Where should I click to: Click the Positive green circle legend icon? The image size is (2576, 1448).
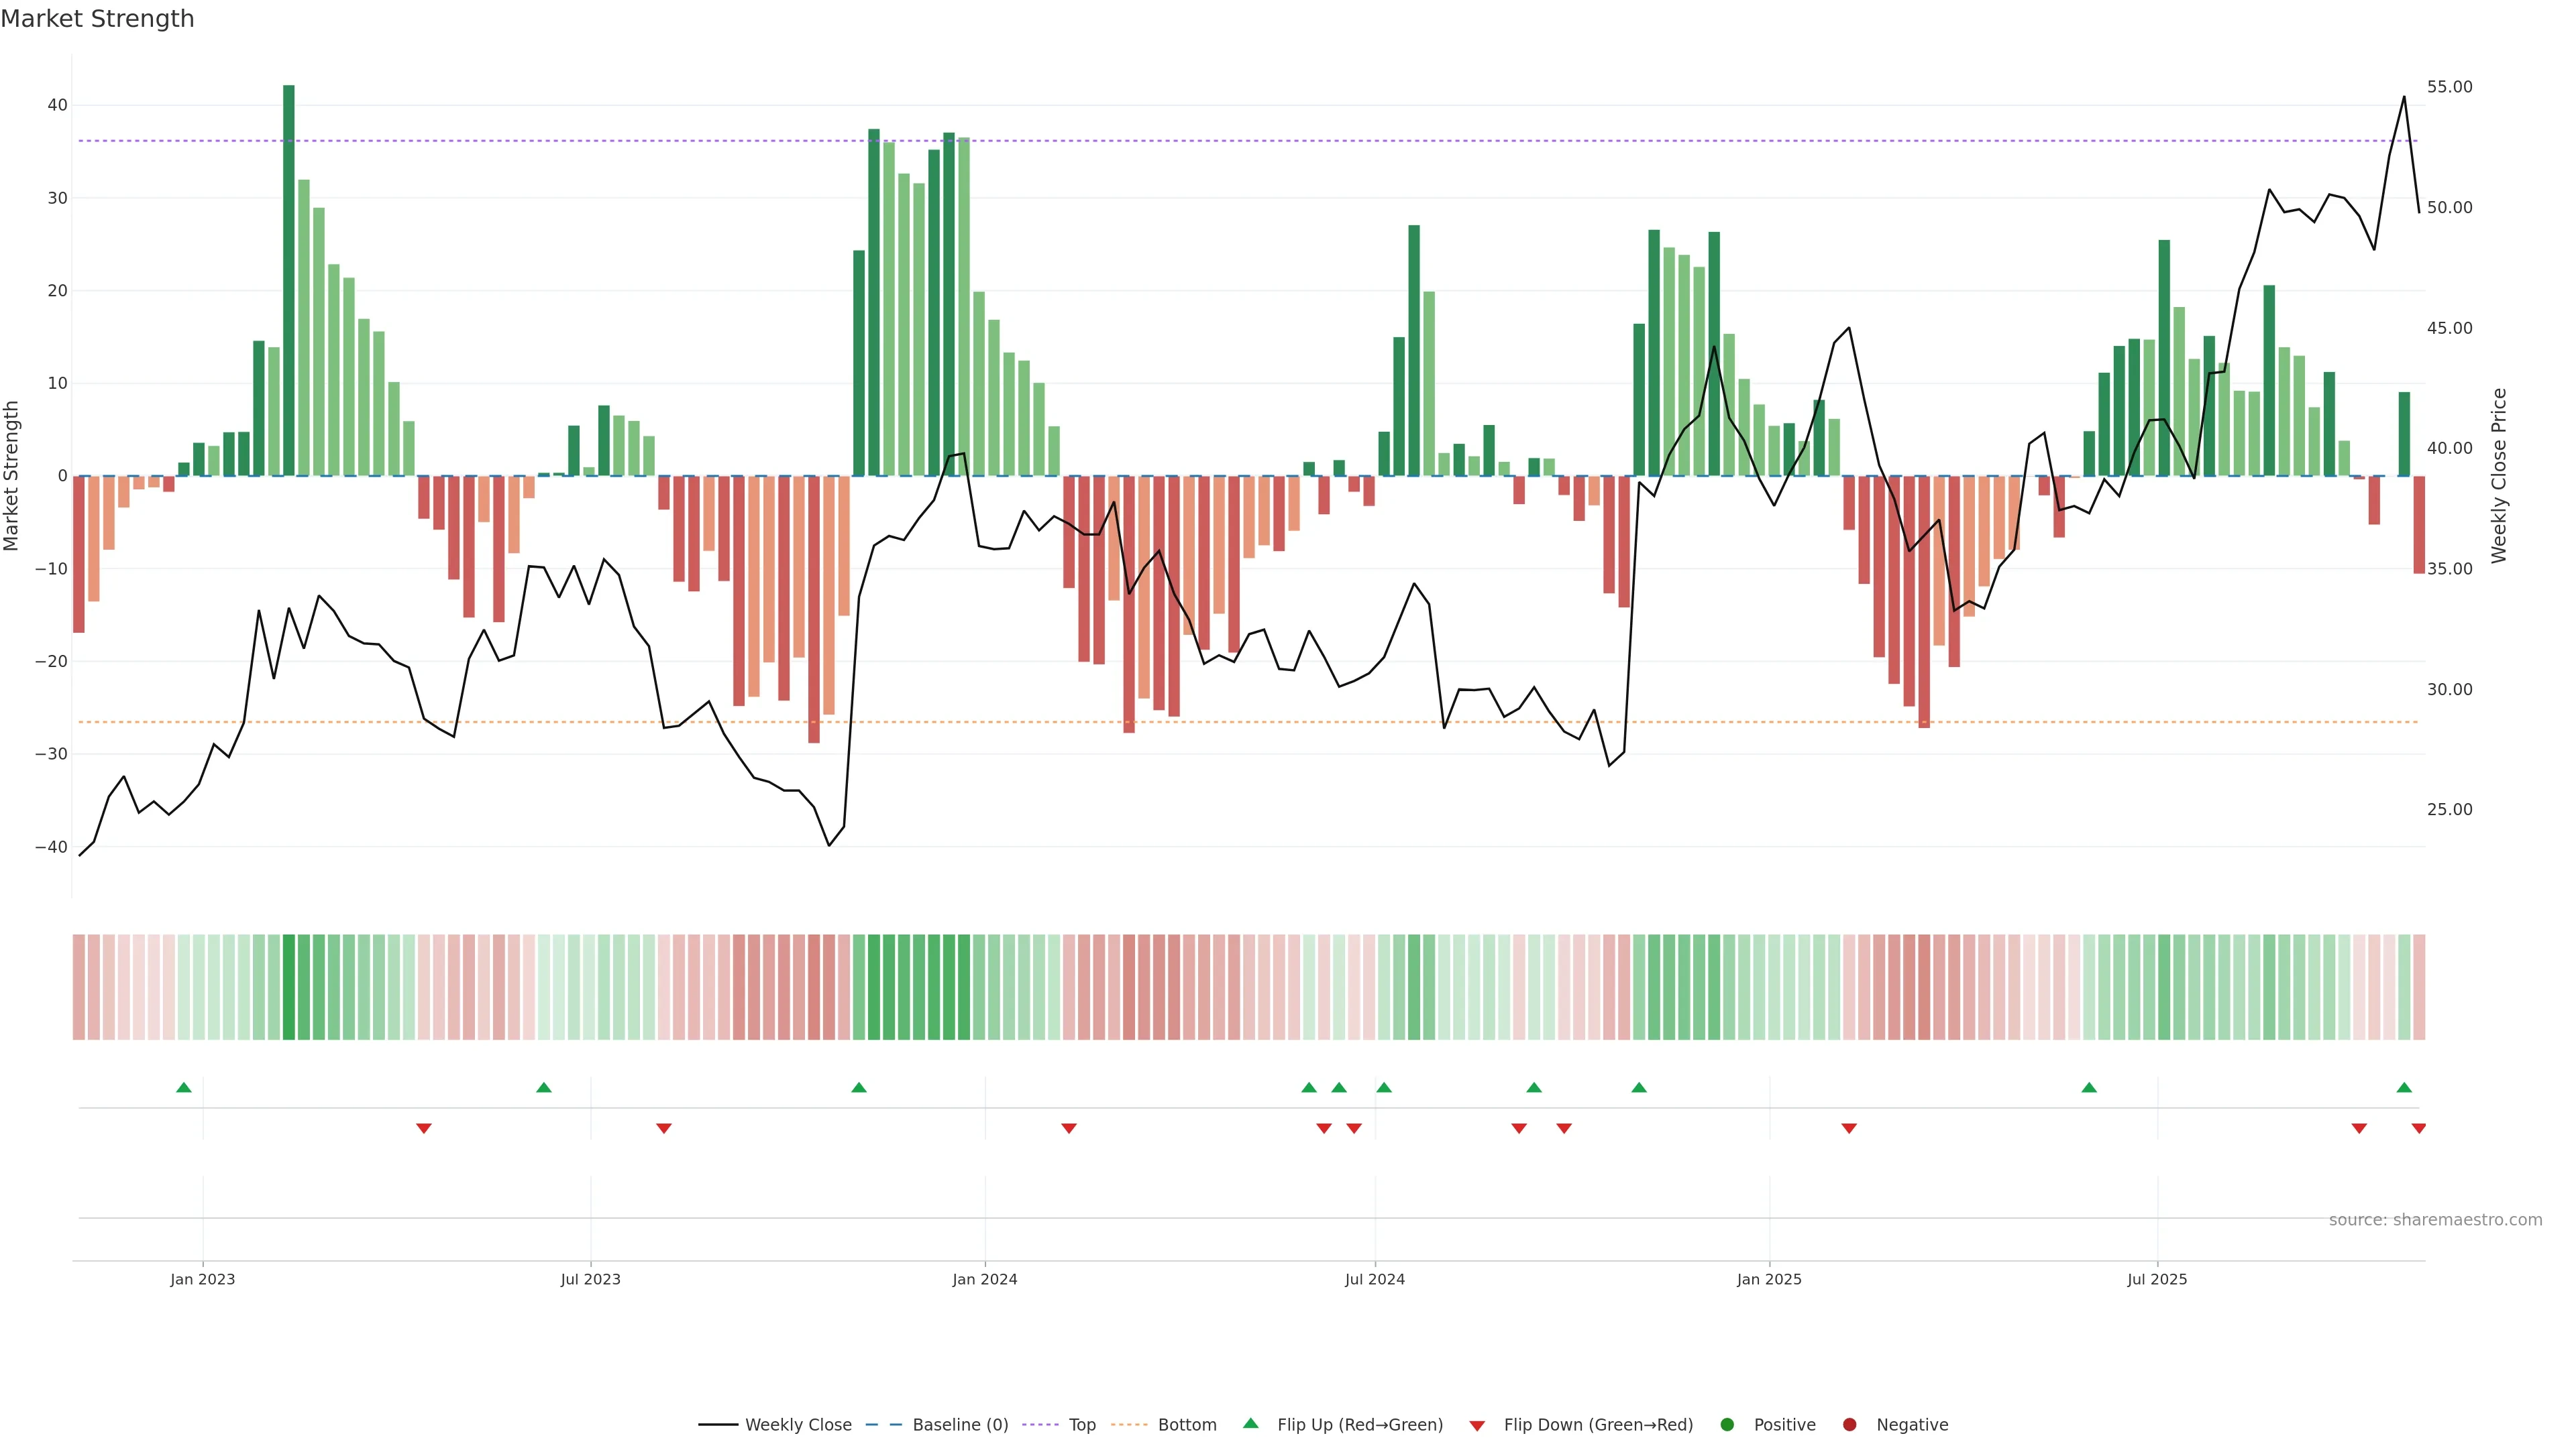(x=1726, y=1424)
